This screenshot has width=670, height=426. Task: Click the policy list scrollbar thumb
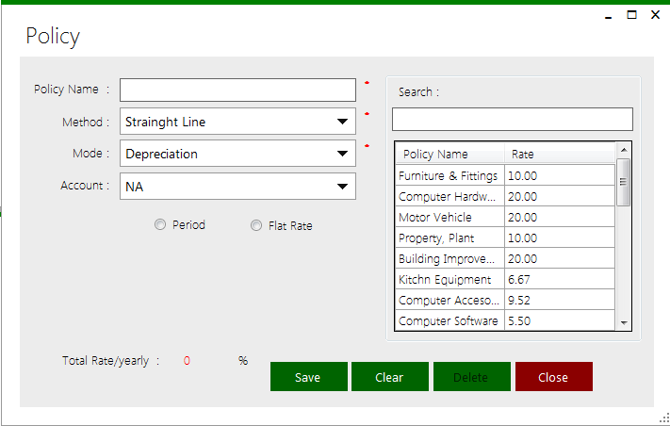tap(623, 182)
